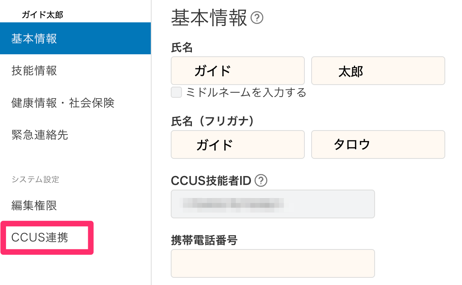Click the empty 携帯電話番号 input field
Image resolution: width=462 pixels, height=285 pixels.
(x=273, y=263)
